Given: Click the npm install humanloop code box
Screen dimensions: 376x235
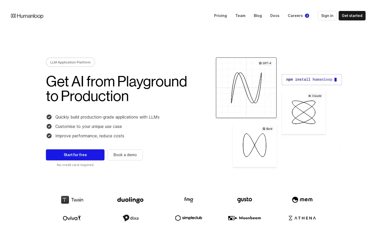Looking at the screenshot, I should 312,80.
